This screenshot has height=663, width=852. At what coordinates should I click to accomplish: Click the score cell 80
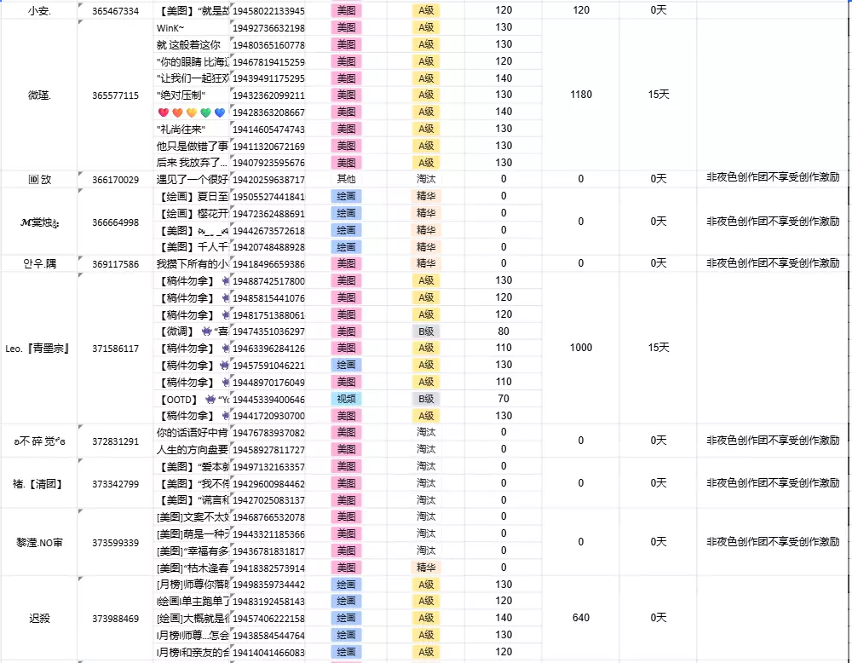pos(504,331)
